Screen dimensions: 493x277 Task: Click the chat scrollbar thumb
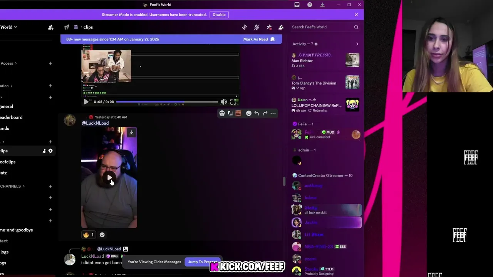[284, 182]
